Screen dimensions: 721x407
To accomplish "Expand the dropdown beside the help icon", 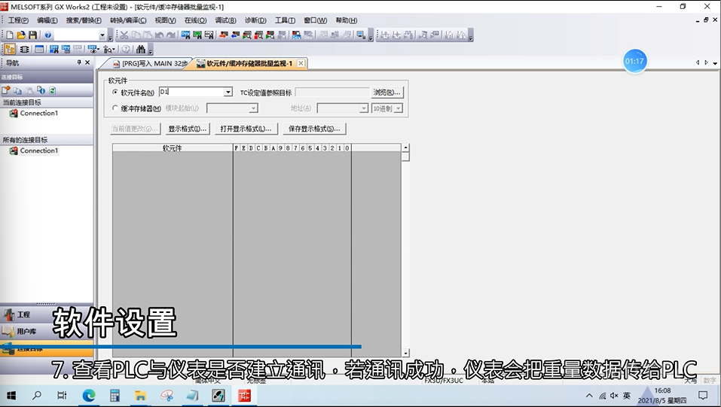I will pyautogui.click(x=102, y=35).
